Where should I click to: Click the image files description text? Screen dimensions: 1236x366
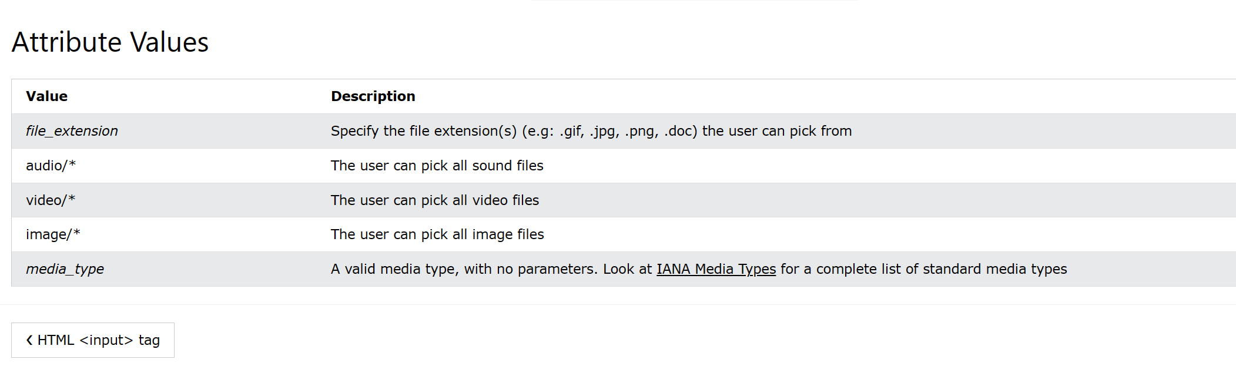click(437, 234)
